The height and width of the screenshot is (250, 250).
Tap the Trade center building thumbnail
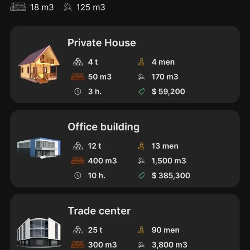pyautogui.click(x=39, y=232)
